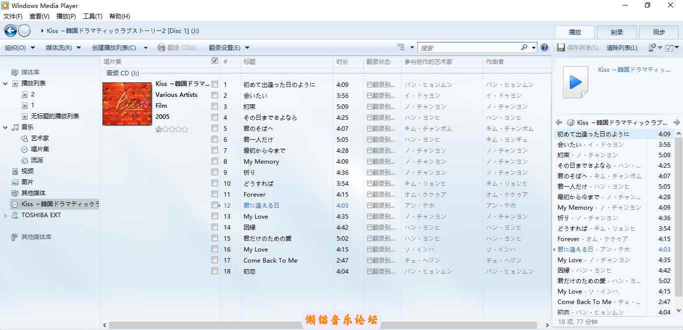Switch to the 刻录 tab

tap(616, 32)
